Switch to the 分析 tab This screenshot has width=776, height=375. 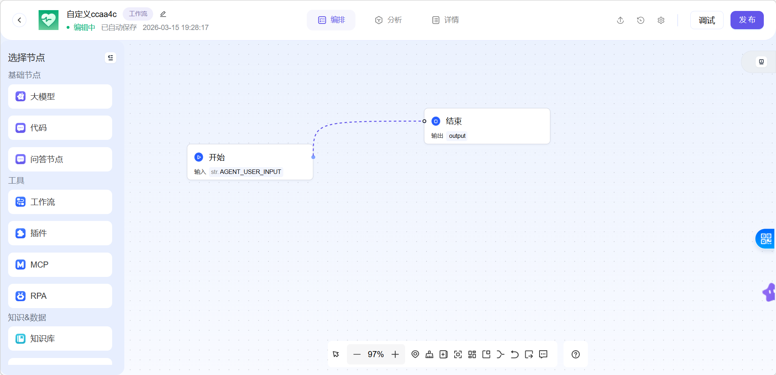[x=388, y=20]
